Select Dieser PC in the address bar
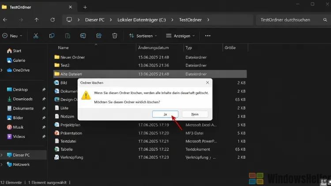The image size is (331, 186). tap(95, 20)
